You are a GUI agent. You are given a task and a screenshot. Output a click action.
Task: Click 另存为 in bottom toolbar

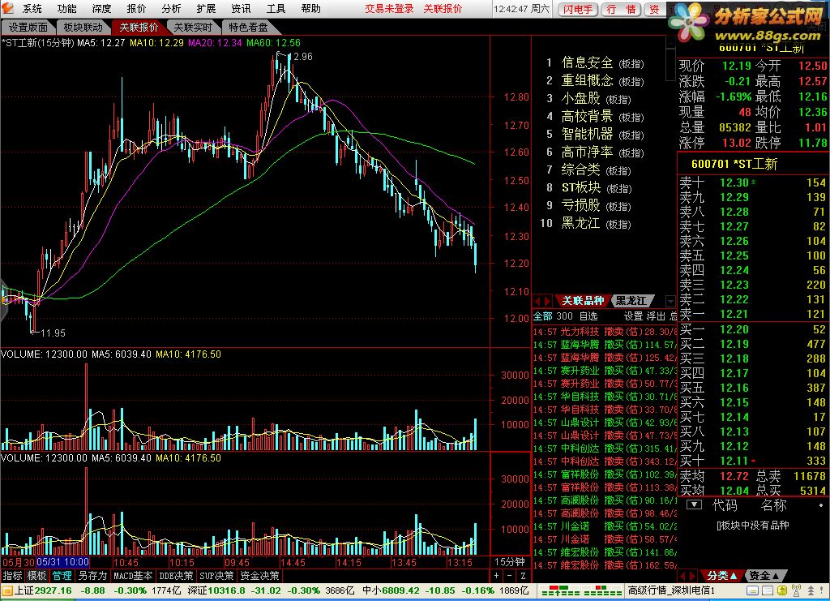point(92,576)
